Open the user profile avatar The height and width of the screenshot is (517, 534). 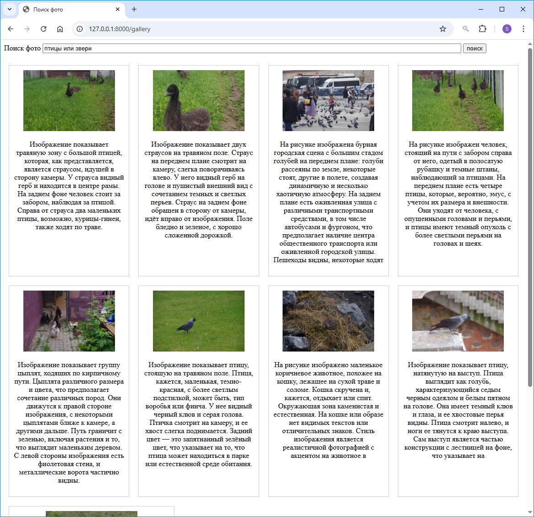tap(507, 29)
